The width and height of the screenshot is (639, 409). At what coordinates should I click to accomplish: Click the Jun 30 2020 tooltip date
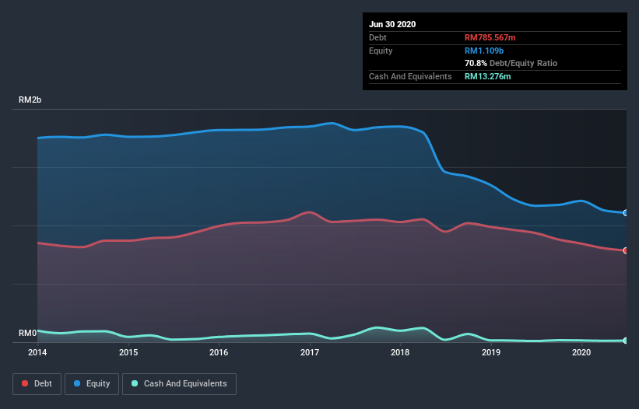click(392, 24)
